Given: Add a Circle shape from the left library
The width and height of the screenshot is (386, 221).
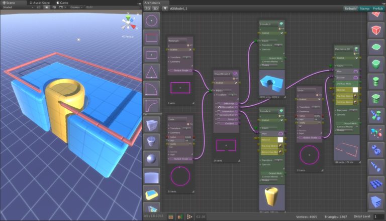Looking at the screenshot, I should pos(152,20).
